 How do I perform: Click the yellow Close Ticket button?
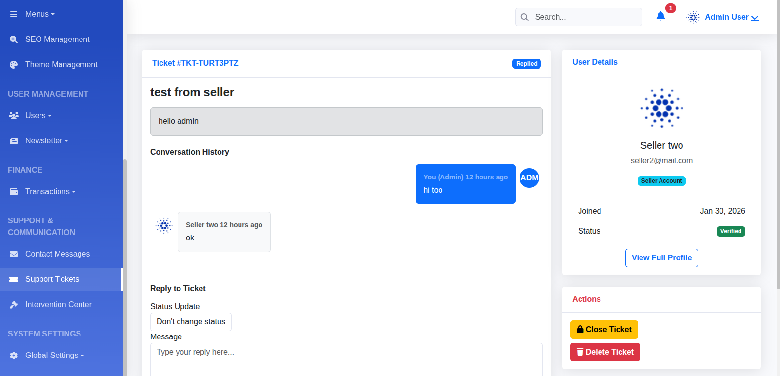pyautogui.click(x=604, y=330)
